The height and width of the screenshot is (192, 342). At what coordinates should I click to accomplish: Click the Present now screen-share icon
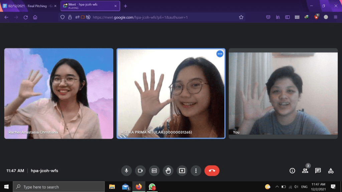(182, 171)
